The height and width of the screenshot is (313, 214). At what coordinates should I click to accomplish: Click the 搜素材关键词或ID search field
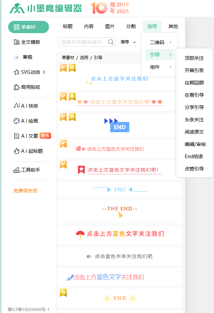point(87,42)
